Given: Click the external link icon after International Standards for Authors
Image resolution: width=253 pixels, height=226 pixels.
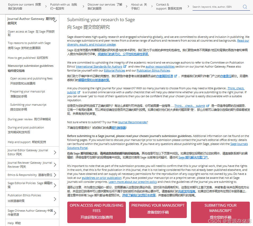Looking at the screenshot, I should [x=125, y=67].
